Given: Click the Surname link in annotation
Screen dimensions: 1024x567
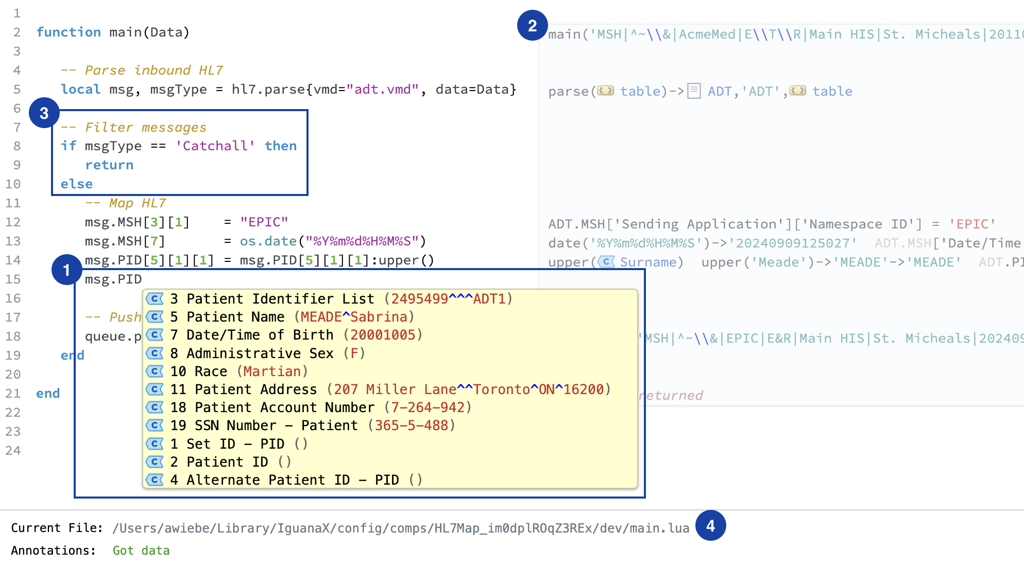Looking at the screenshot, I should click(x=647, y=262).
